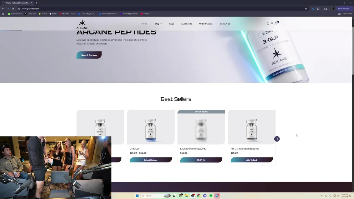Open the Contact Us menu item
This screenshot has width=354, height=199.
[x=225, y=24]
